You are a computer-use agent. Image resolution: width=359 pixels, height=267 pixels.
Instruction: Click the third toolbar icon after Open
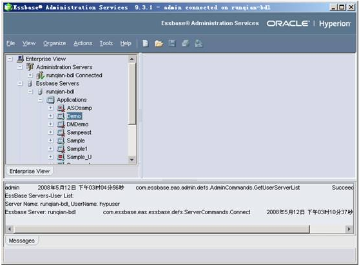pyautogui.click(x=172, y=43)
